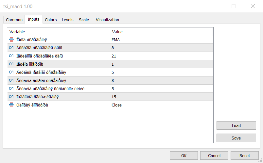
Task: Click the enum icon in the EMA row
Action: pos(11,40)
